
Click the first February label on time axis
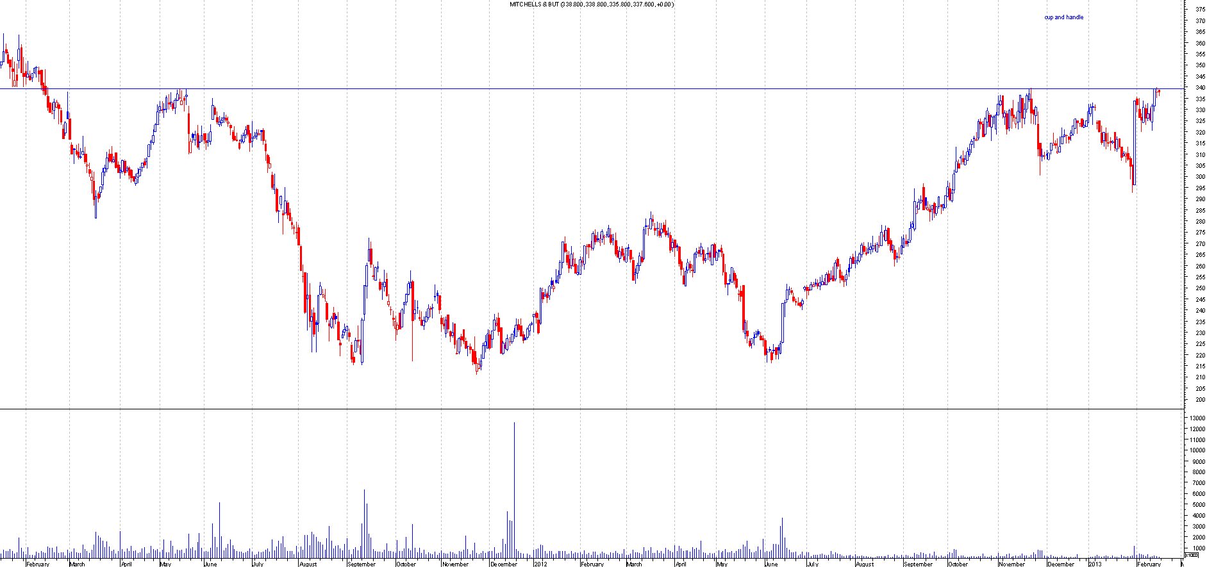coord(38,564)
